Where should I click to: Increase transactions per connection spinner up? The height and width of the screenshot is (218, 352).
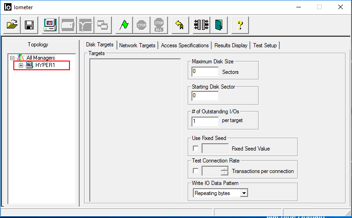click(225, 168)
